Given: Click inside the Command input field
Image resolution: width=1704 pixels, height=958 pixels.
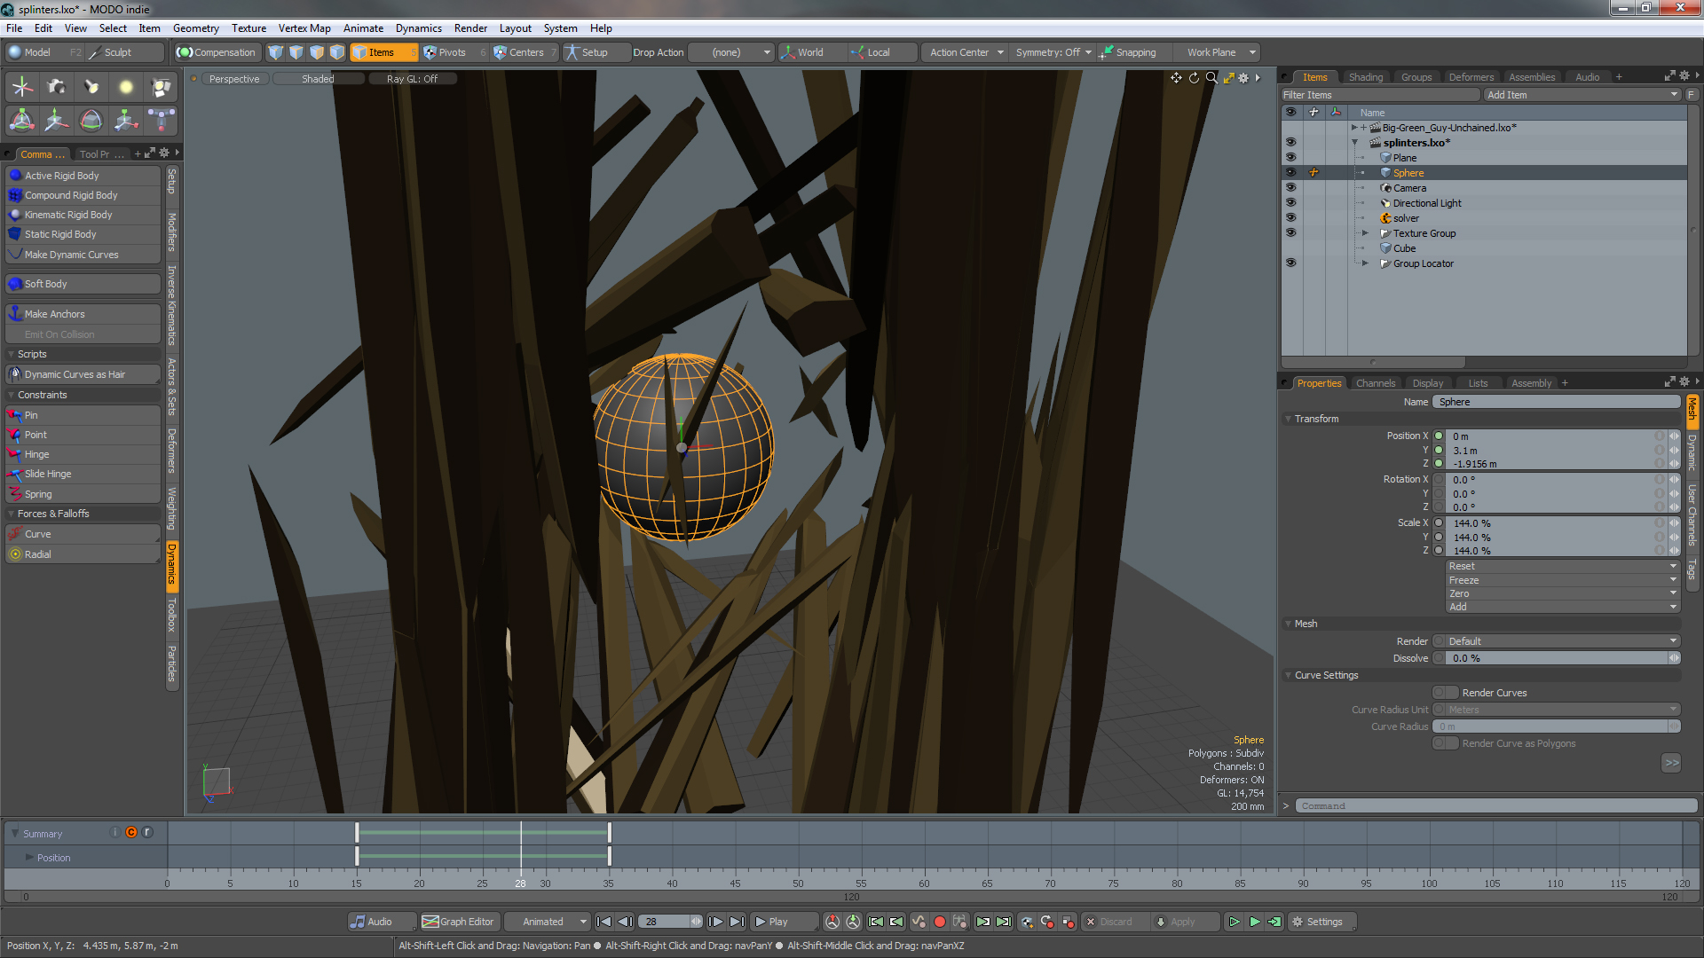Looking at the screenshot, I should (1491, 805).
